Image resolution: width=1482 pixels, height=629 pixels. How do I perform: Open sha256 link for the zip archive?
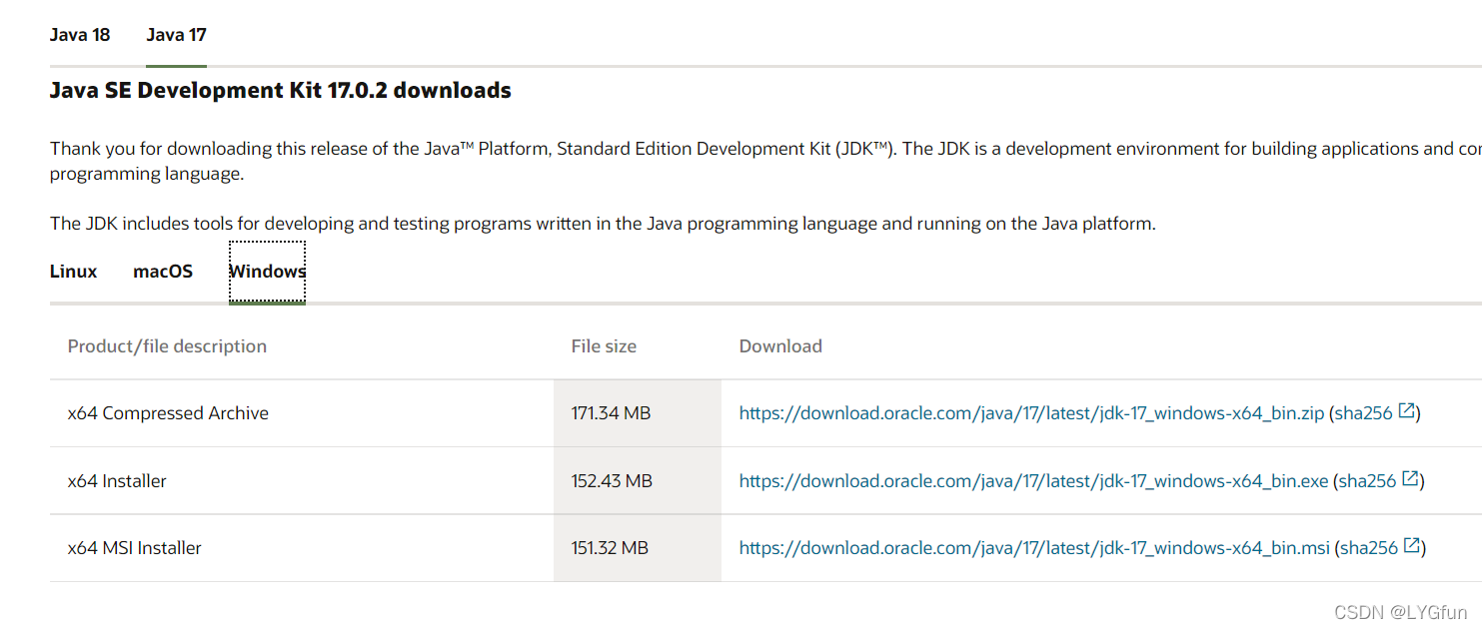point(1363,413)
